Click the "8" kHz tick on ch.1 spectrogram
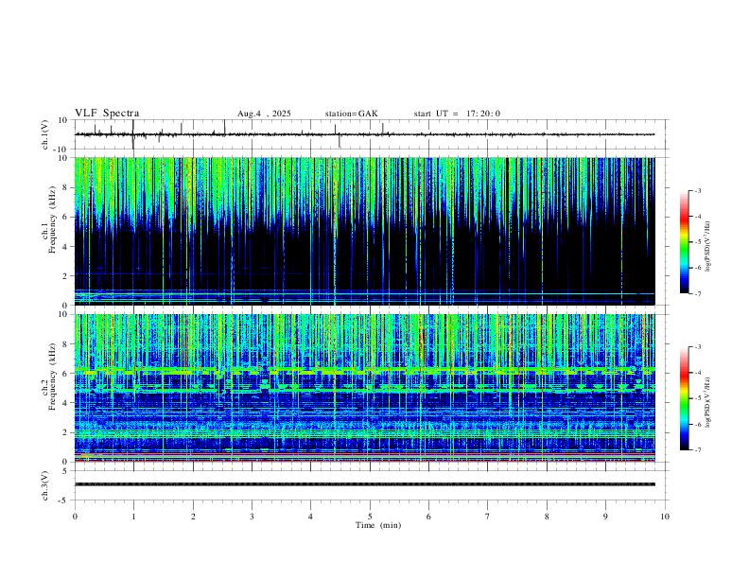The height and width of the screenshot is (579, 749). point(66,187)
